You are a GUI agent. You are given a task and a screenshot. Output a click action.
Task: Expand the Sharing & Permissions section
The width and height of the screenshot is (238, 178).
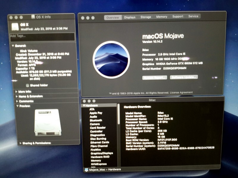[21, 143]
